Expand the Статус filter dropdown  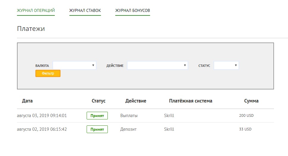click(x=226, y=65)
